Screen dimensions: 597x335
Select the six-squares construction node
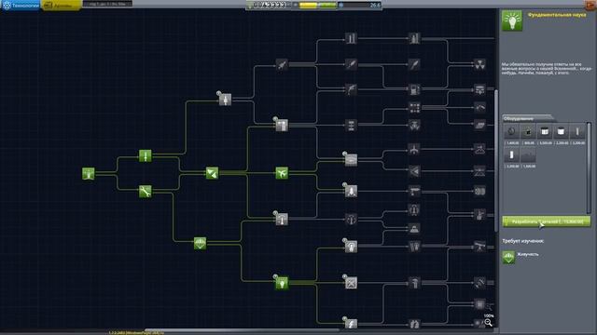(x=414, y=108)
